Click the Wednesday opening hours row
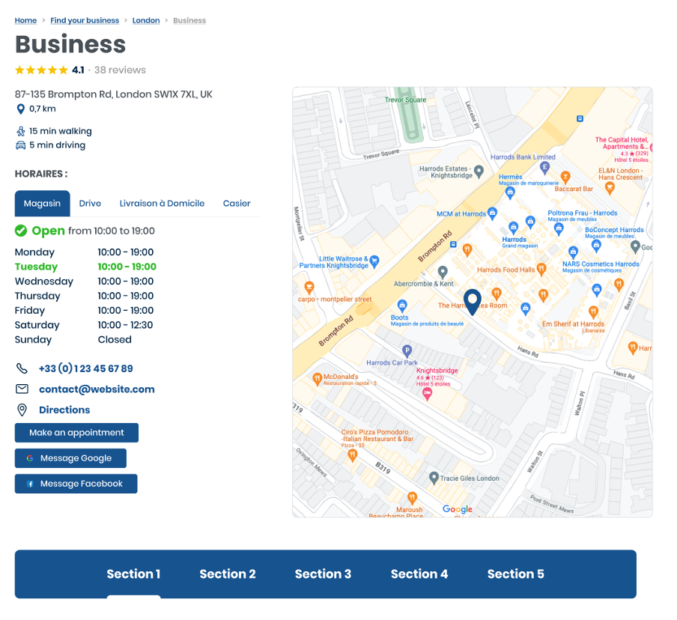The image size is (677, 620). [84, 282]
